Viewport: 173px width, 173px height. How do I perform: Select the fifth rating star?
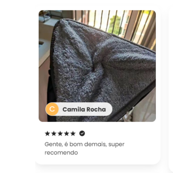[x=73, y=134]
